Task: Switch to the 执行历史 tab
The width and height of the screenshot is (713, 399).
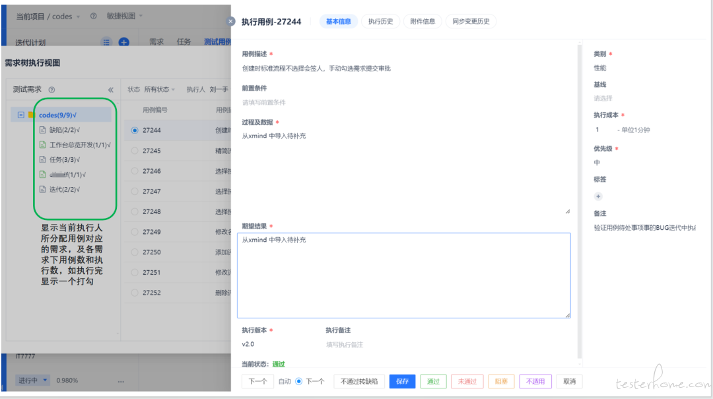Action: (380, 21)
